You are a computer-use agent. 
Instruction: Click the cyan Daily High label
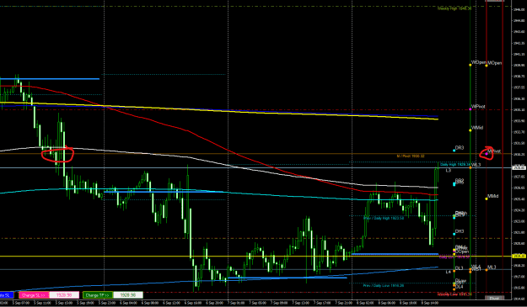point(454,165)
